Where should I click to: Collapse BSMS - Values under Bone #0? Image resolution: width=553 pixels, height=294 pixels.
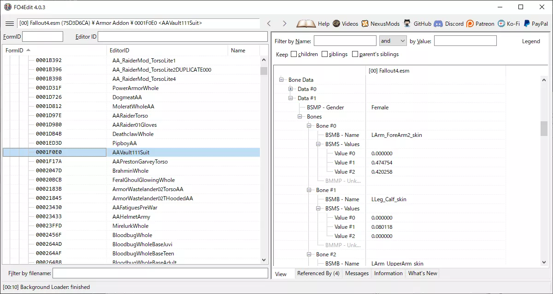(x=318, y=144)
